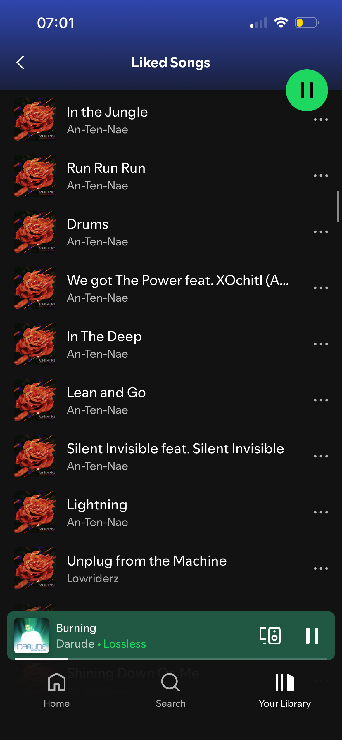Tap the rose album cover beside Drums
The height and width of the screenshot is (740, 342).
click(x=35, y=232)
